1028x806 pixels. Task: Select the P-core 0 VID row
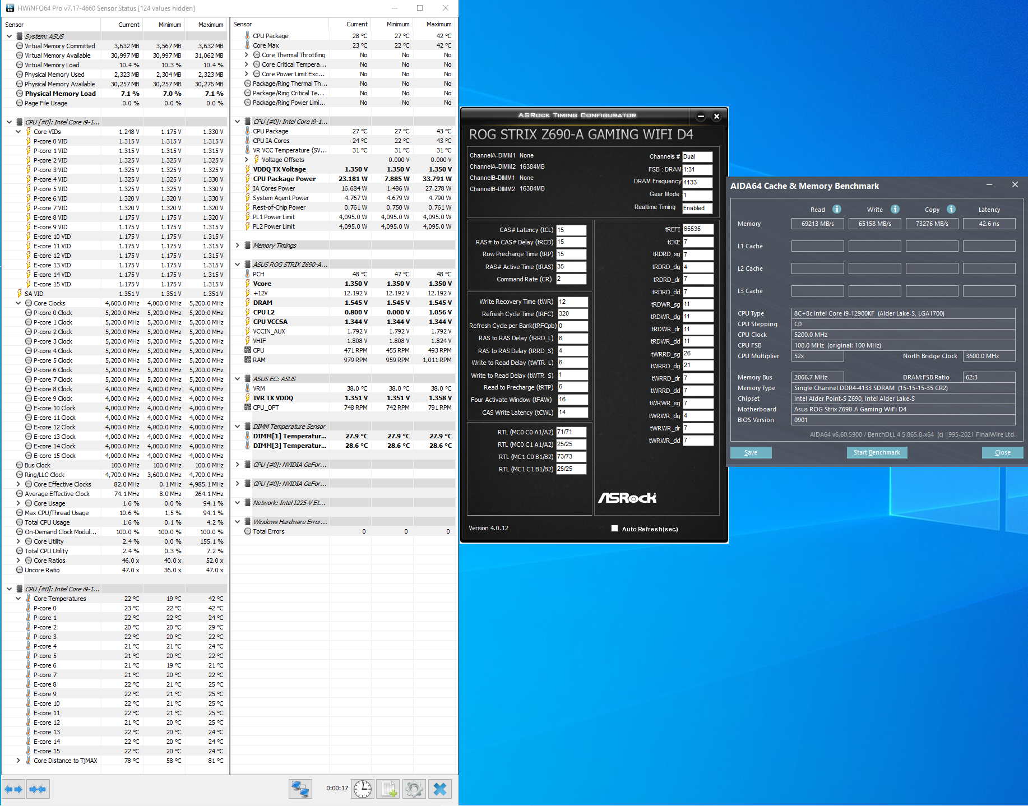click(x=114, y=141)
